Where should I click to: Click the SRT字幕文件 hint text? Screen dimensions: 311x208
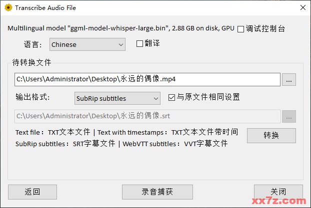coord(93,144)
